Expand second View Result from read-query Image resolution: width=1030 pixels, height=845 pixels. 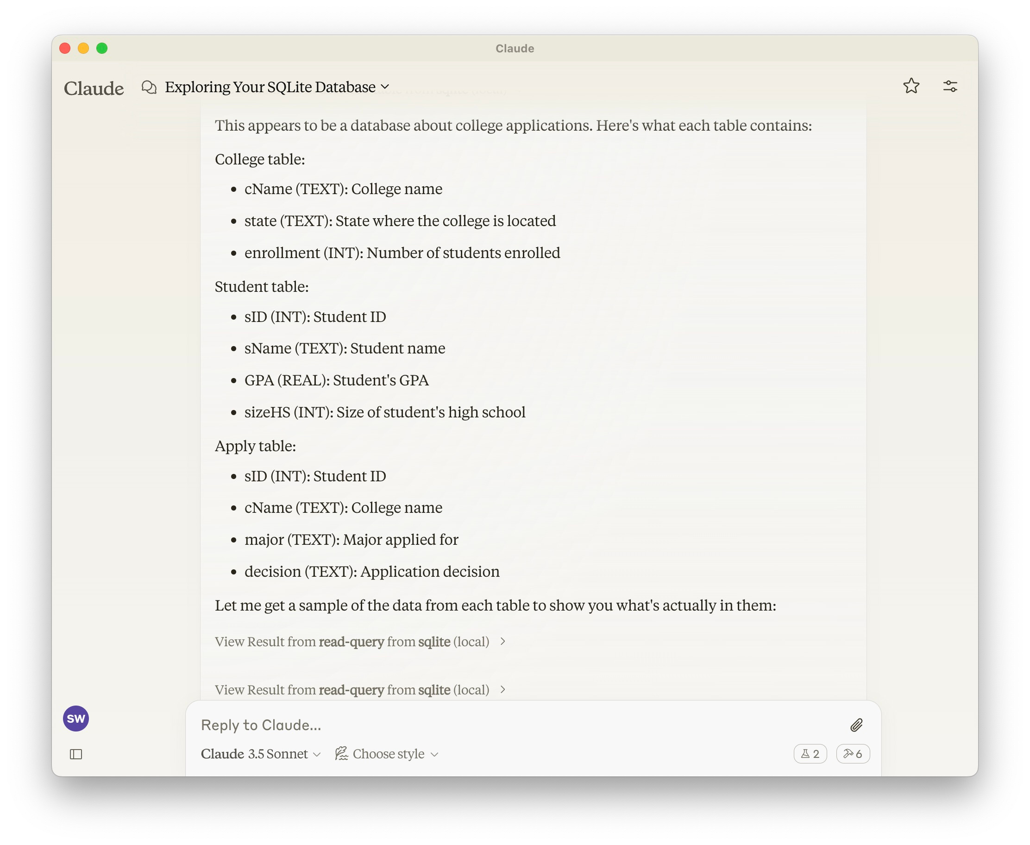[360, 690]
